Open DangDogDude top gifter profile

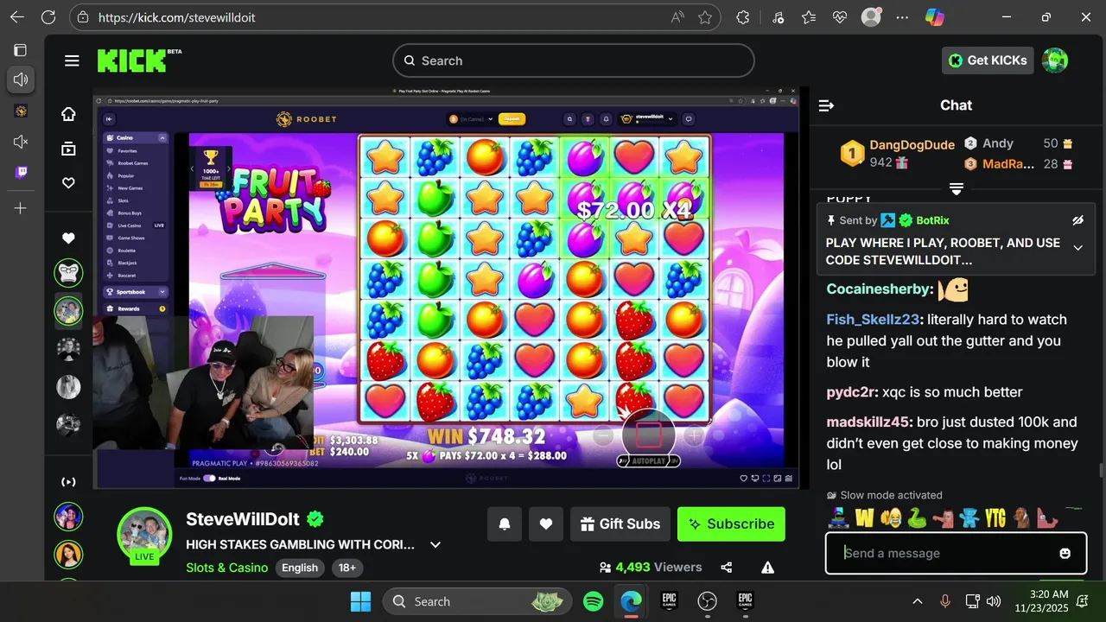coord(912,145)
